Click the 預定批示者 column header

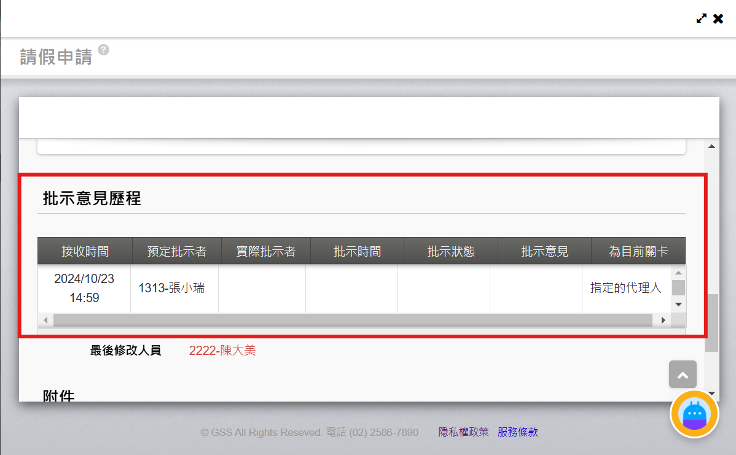coord(176,251)
